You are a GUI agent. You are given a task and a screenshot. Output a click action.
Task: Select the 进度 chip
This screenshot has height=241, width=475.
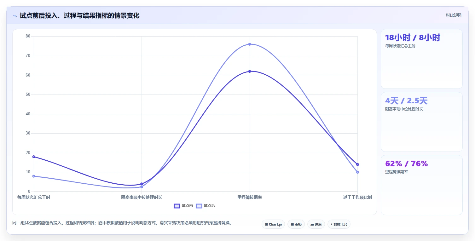click(x=316, y=224)
